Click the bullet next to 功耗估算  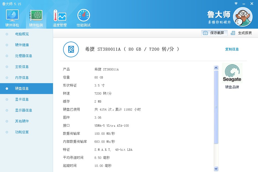click(7, 132)
